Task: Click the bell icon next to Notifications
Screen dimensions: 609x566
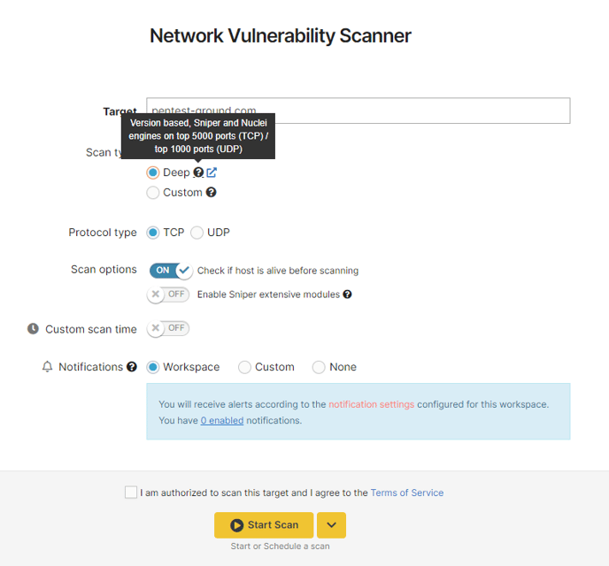Action: (48, 367)
